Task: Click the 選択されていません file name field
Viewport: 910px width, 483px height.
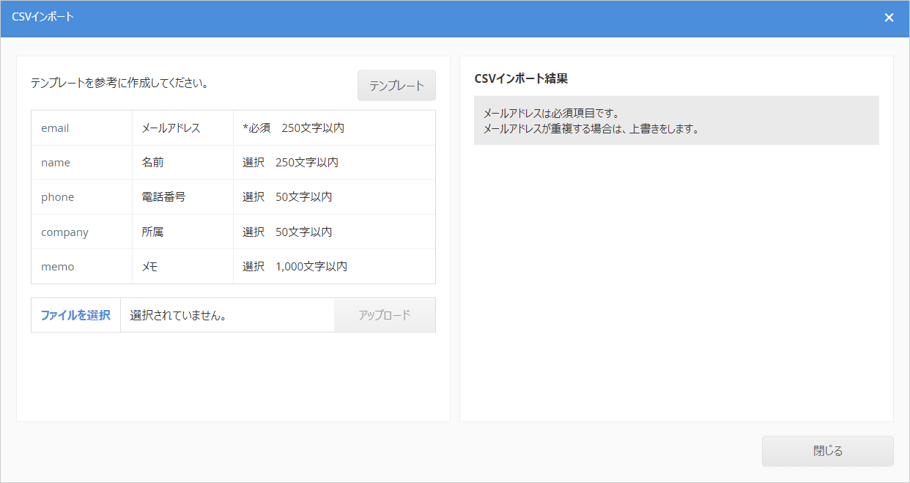Action: [227, 315]
